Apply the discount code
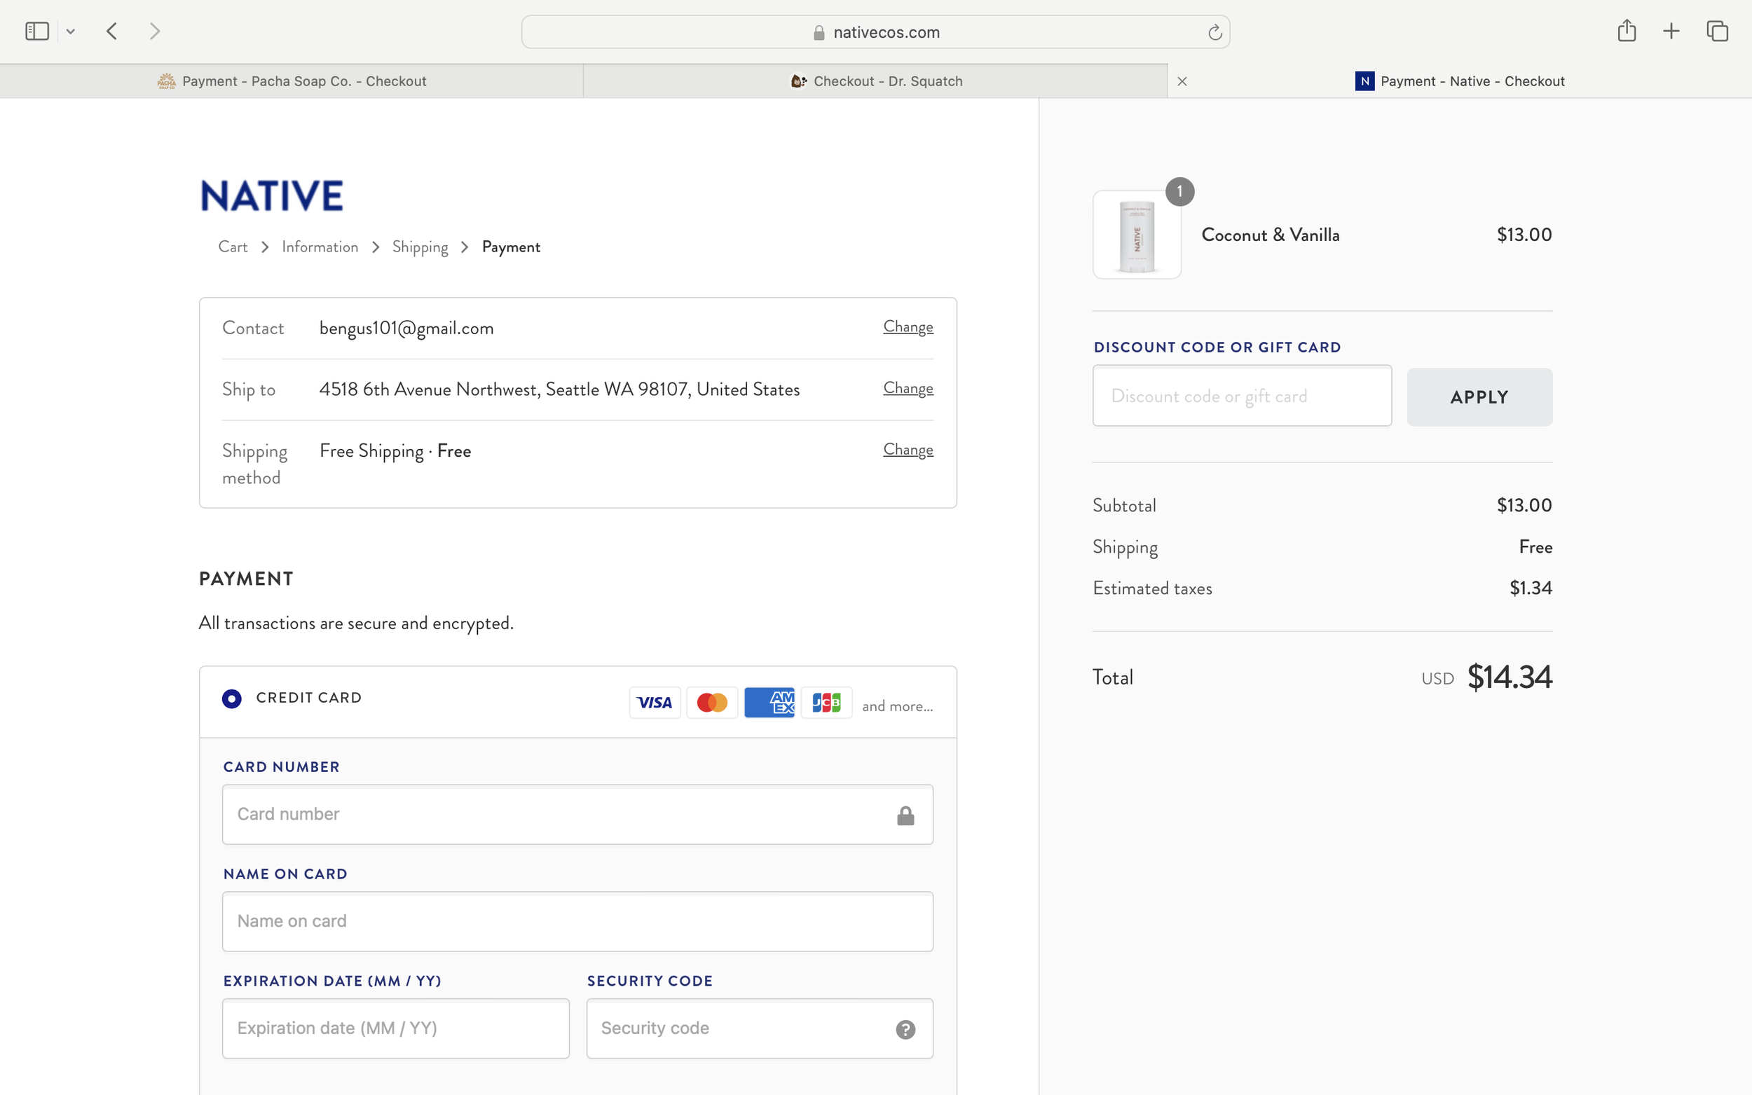This screenshot has height=1095, width=1752. coord(1479,396)
